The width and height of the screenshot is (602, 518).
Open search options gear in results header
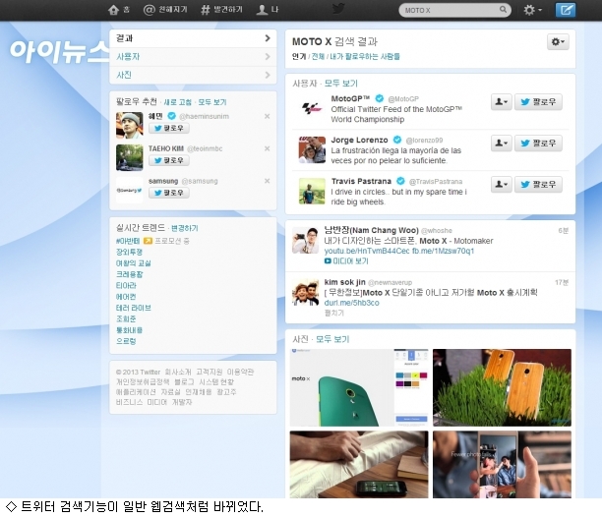click(558, 42)
